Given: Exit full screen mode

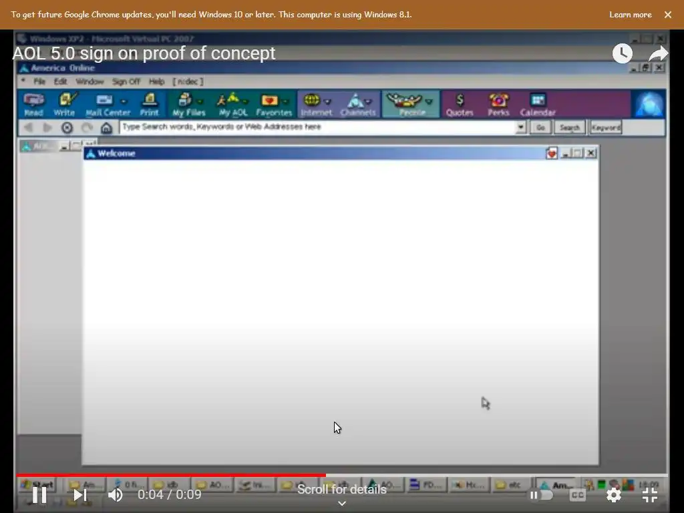Looking at the screenshot, I should tap(650, 495).
